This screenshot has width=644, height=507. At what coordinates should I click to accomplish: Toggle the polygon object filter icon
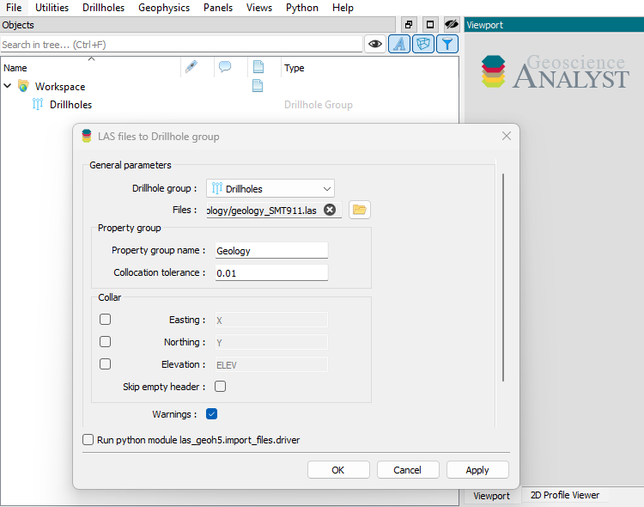pos(423,44)
